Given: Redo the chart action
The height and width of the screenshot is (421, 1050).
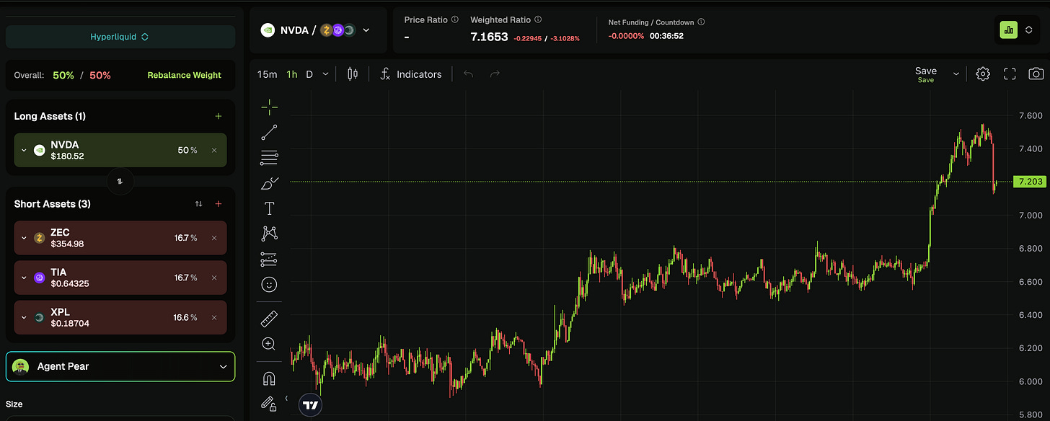Looking at the screenshot, I should coord(495,74).
